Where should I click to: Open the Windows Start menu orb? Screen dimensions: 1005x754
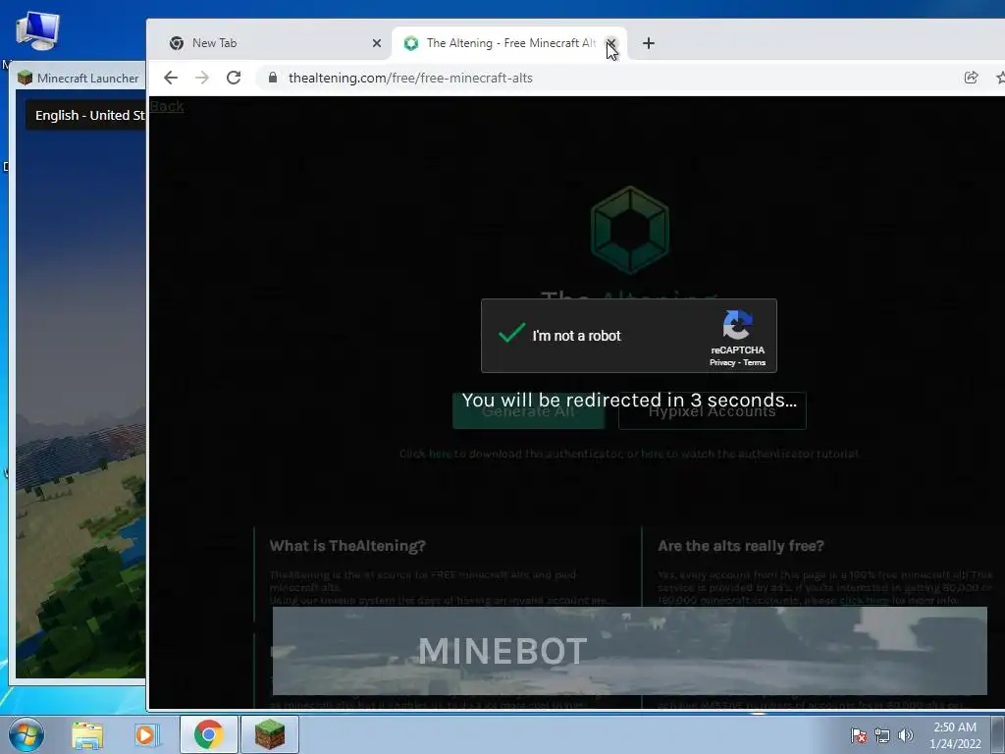click(x=26, y=734)
